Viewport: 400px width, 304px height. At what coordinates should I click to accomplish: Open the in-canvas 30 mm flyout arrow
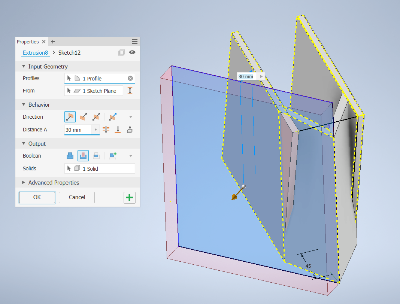pyautogui.click(x=261, y=76)
